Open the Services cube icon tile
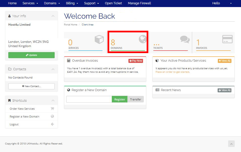The width and height of the screenshot is (241, 152). (x=99, y=39)
